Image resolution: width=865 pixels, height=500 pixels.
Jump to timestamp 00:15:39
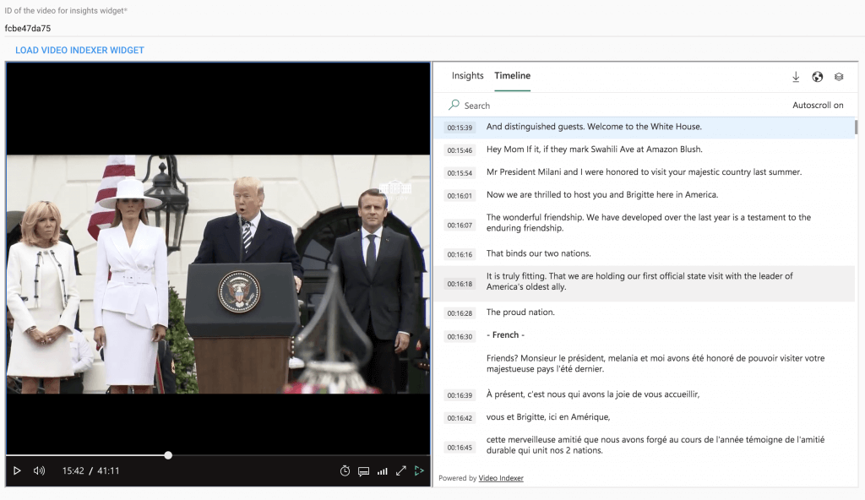tap(460, 128)
